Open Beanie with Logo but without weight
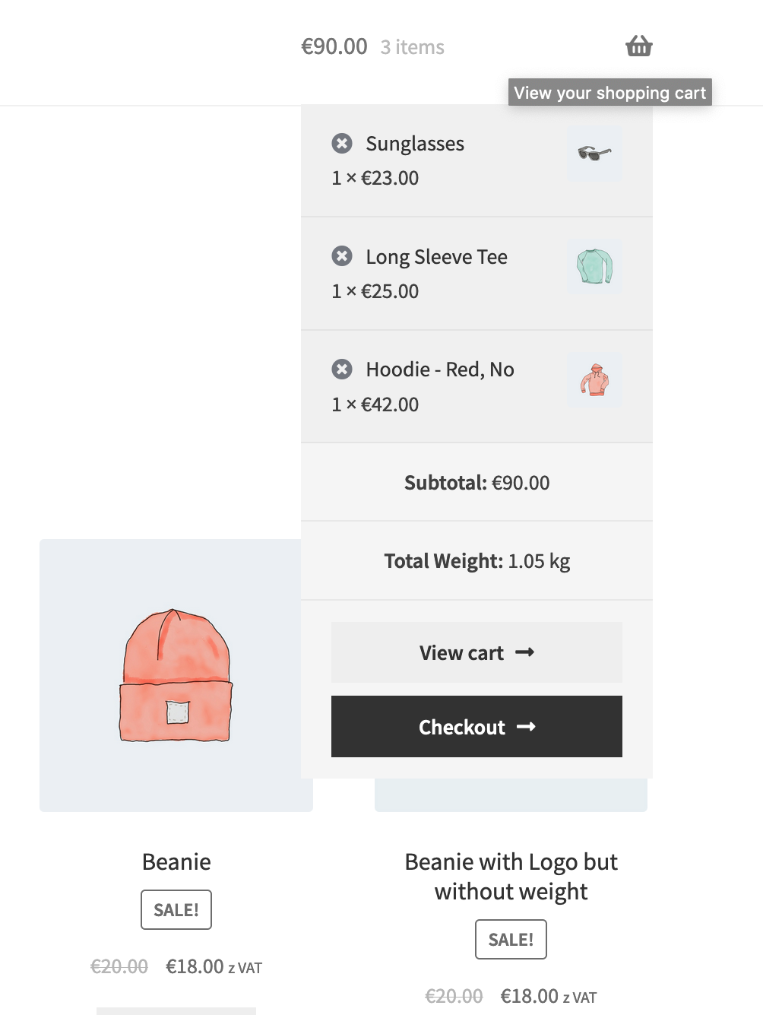This screenshot has width=763, height=1015. pyautogui.click(x=511, y=876)
